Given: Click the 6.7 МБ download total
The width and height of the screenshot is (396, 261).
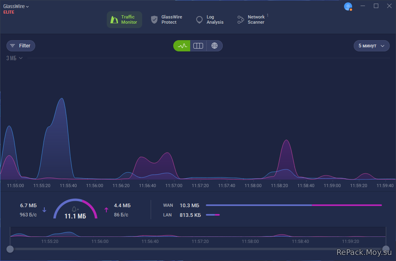Looking at the screenshot, I should click(28, 205).
